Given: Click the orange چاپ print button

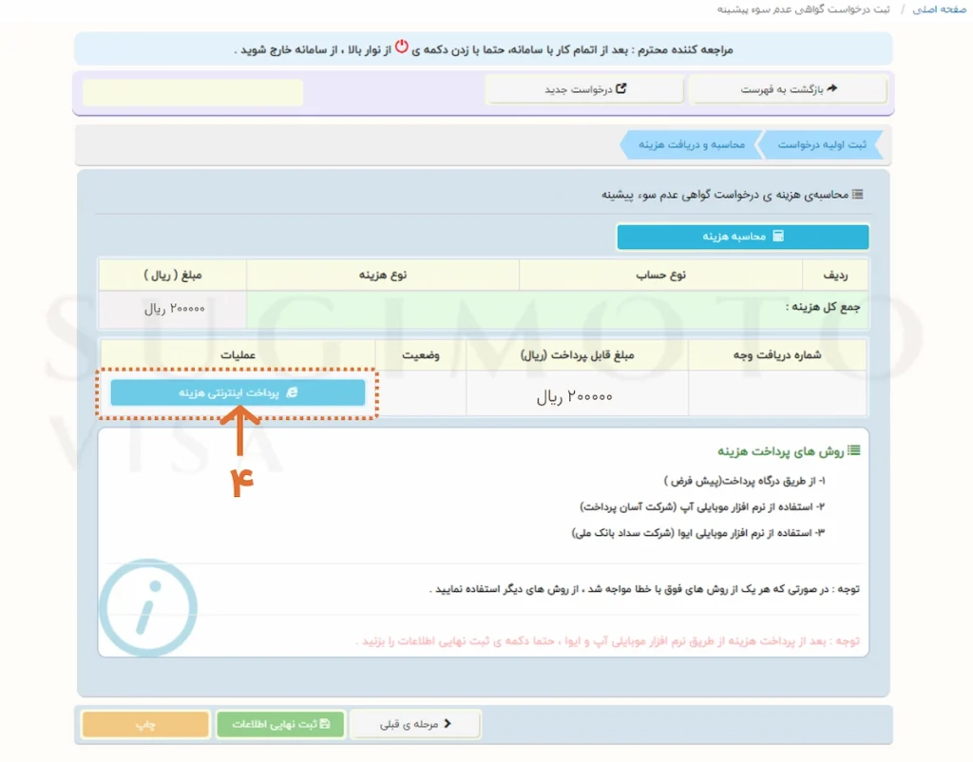Looking at the screenshot, I should [x=144, y=723].
